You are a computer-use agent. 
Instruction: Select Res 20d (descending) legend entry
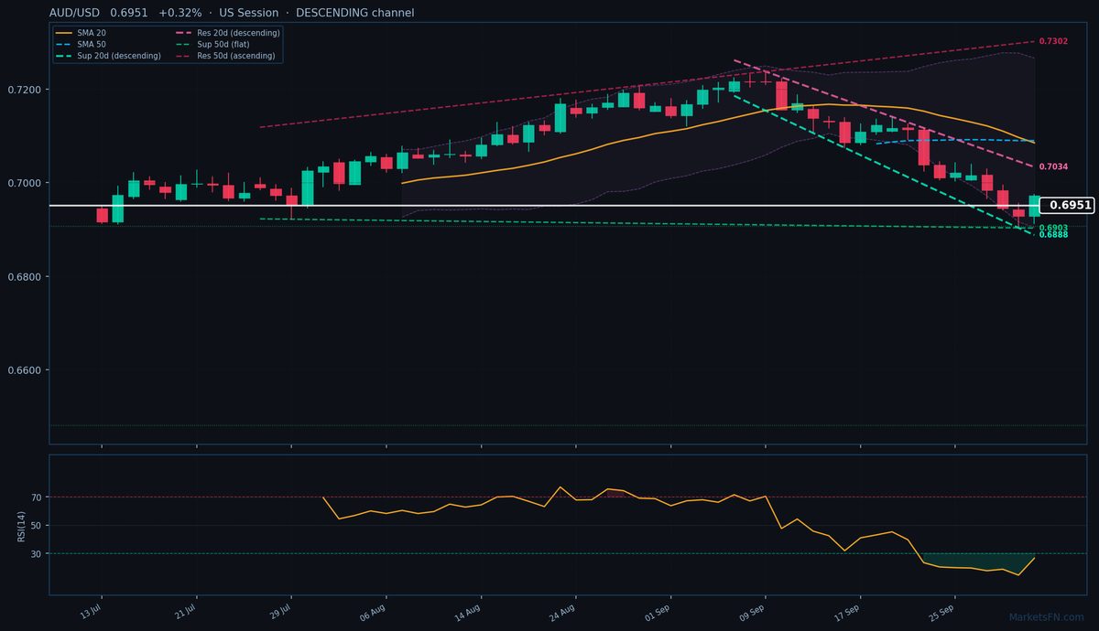tap(227, 33)
